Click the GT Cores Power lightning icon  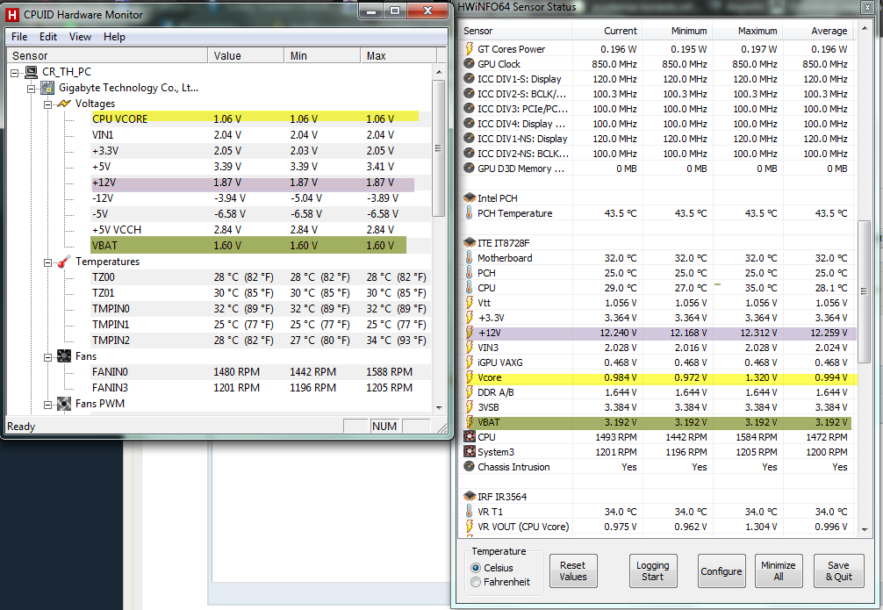click(x=469, y=49)
